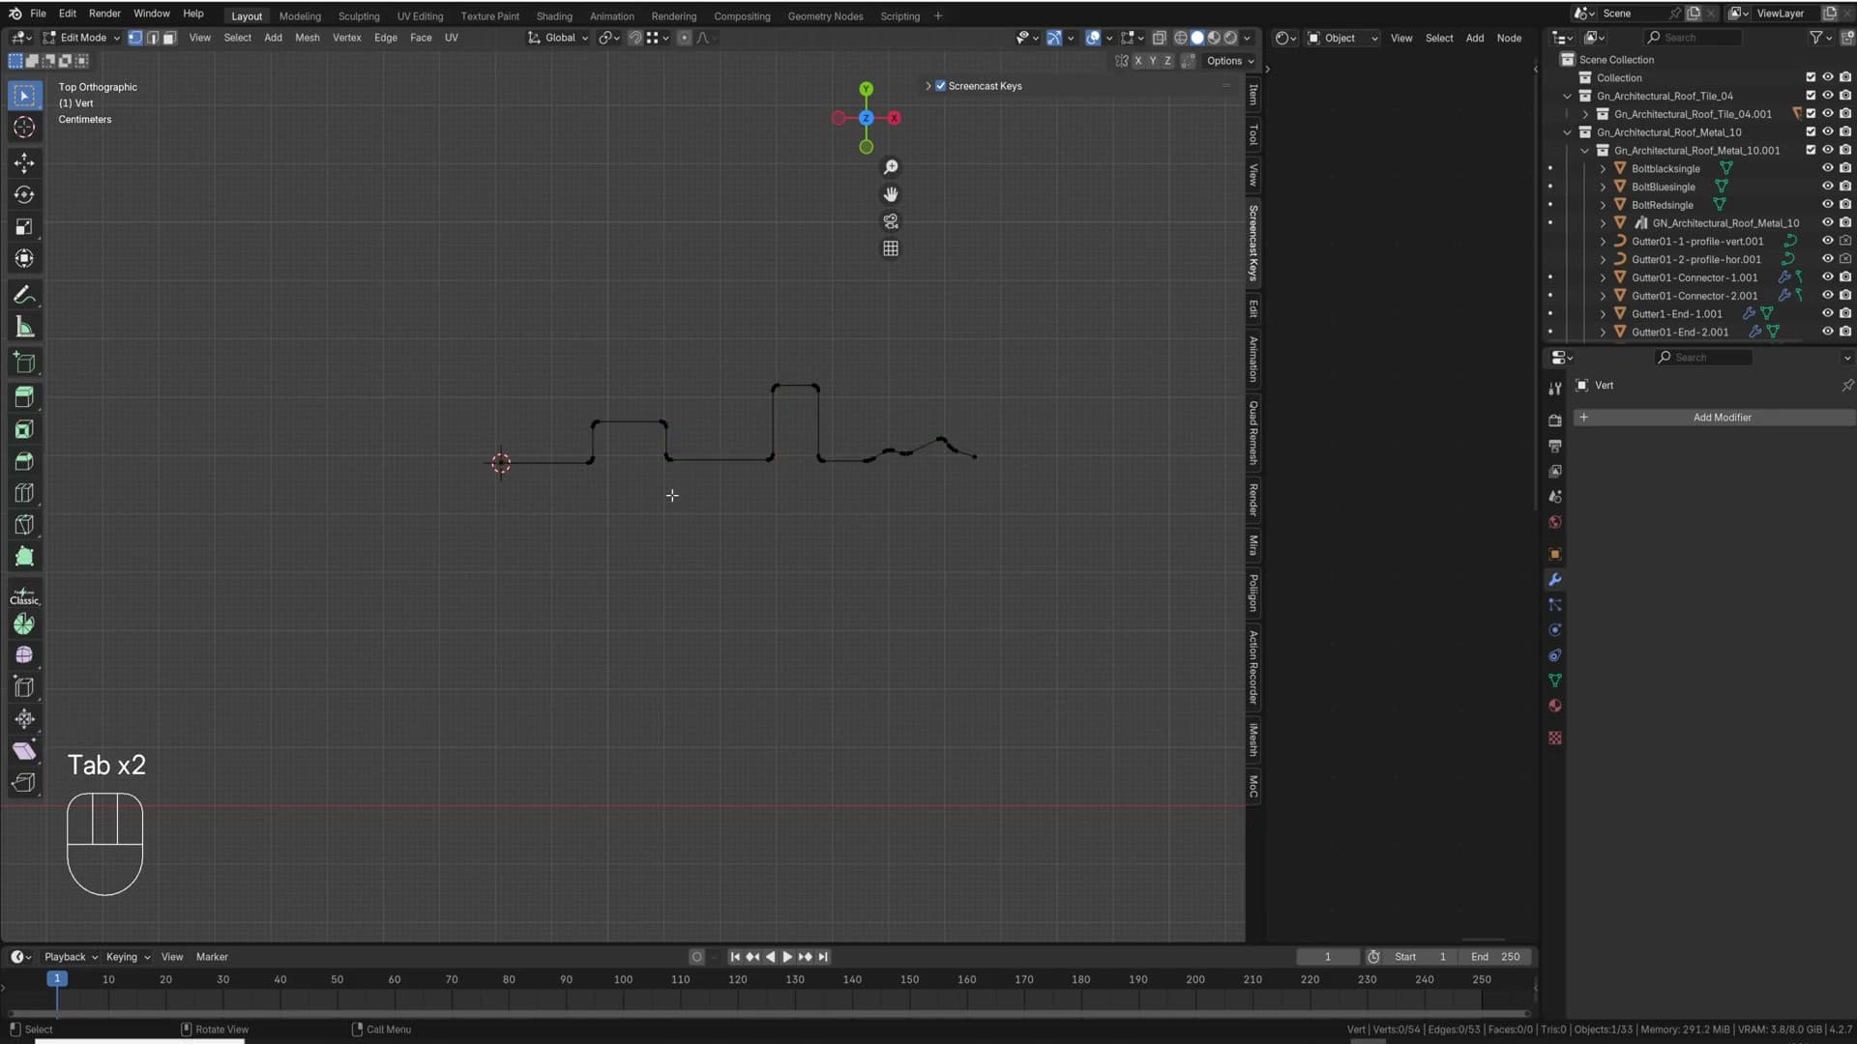
Task: Expand the BoltBluesingle tree item
Action: tap(1603, 187)
